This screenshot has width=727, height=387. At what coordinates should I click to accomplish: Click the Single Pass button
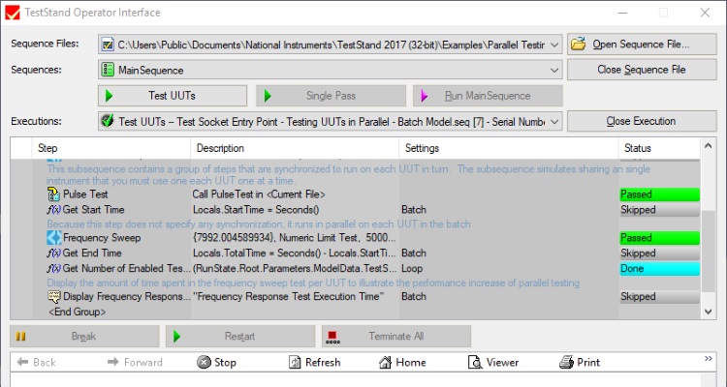[332, 96]
